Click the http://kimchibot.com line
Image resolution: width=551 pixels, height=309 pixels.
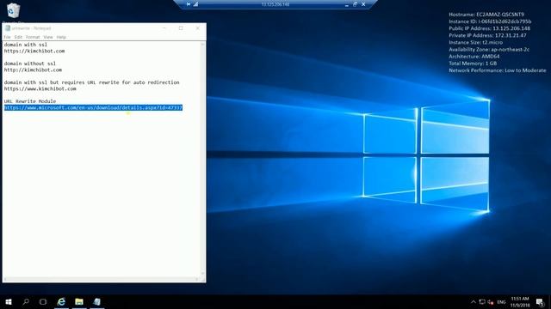[x=33, y=70]
